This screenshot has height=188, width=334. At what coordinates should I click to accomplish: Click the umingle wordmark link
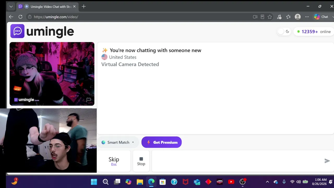(50, 32)
